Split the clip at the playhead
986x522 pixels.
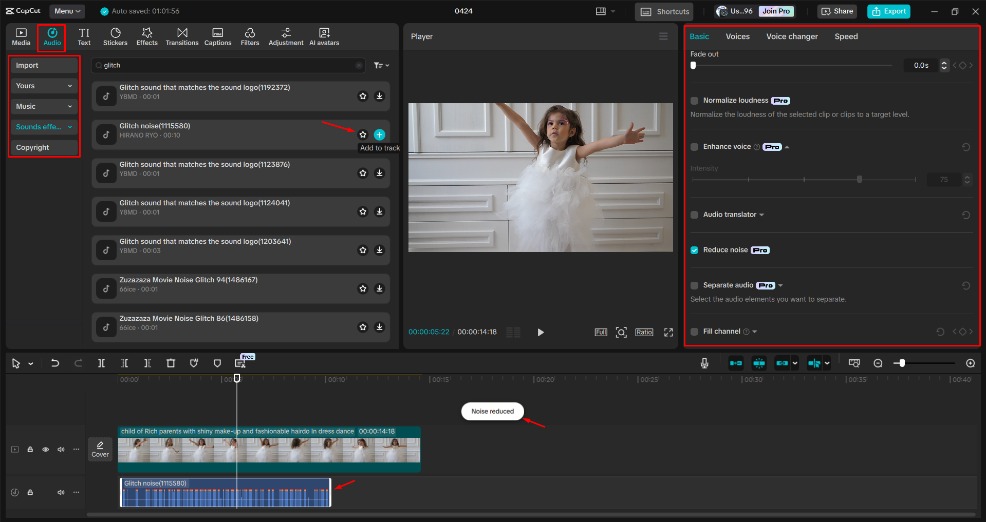click(x=101, y=363)
